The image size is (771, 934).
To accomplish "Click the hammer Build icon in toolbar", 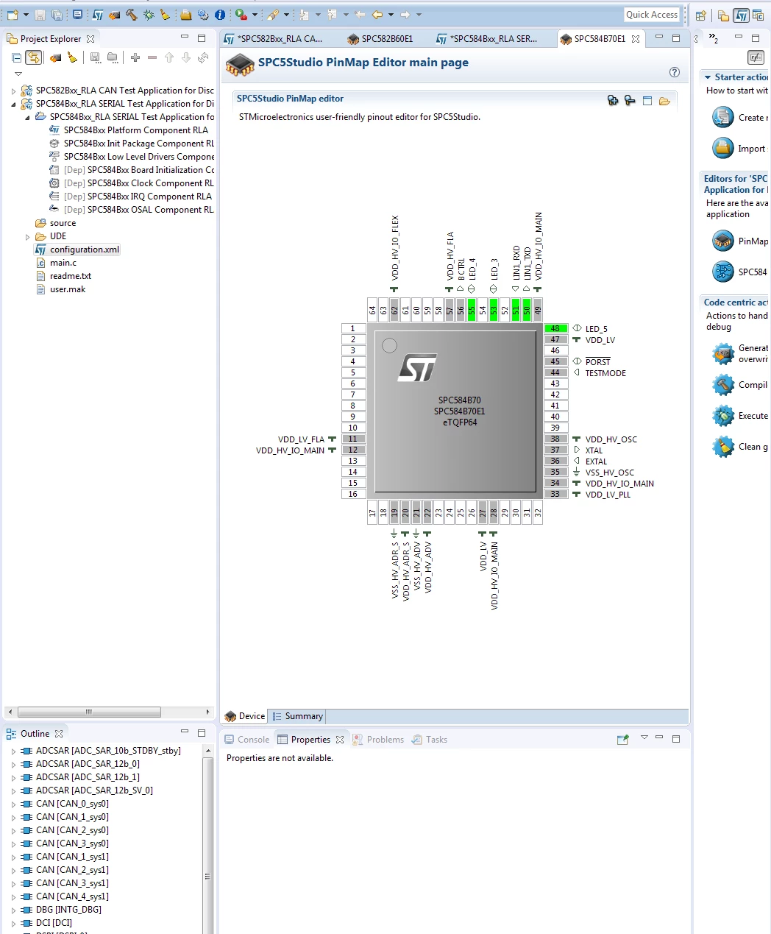I will 131,15.
